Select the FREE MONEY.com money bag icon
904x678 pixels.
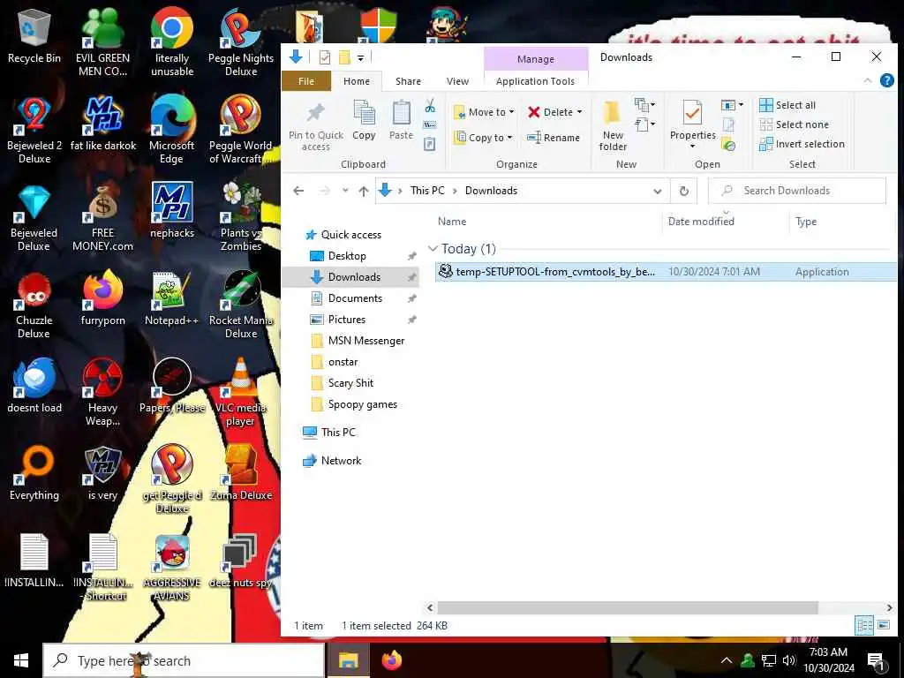tap(102, 218)
